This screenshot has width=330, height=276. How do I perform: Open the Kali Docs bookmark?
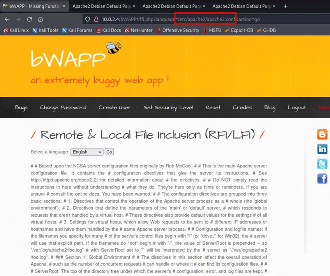[x=109, y=30]
